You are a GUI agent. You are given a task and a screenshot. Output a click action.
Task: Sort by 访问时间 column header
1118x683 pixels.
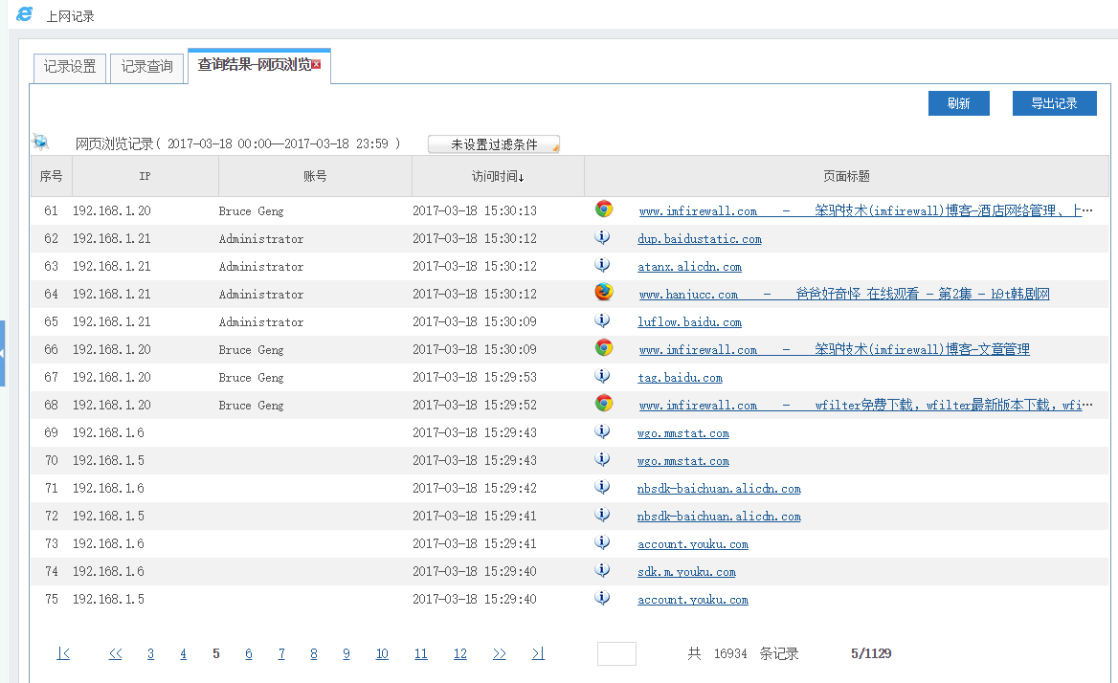(497, 177)
